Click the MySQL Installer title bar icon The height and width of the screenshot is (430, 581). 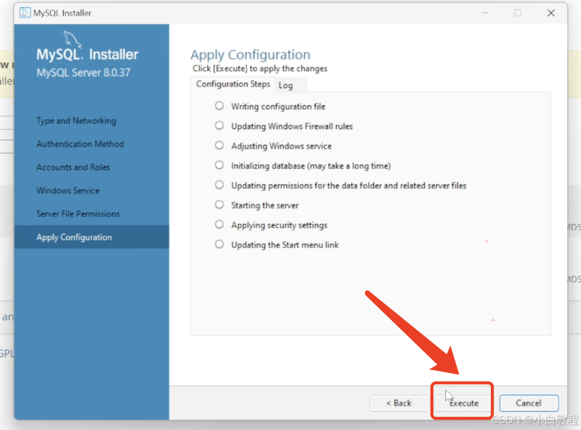click(25, 12)
